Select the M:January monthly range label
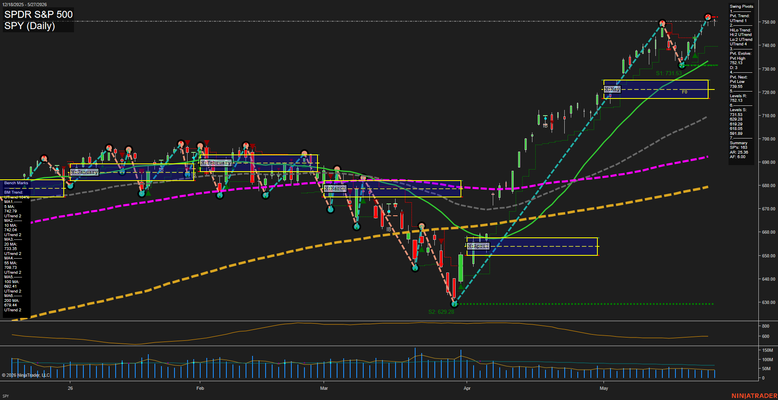Screen dimensions: 778x400 point(84,172)
